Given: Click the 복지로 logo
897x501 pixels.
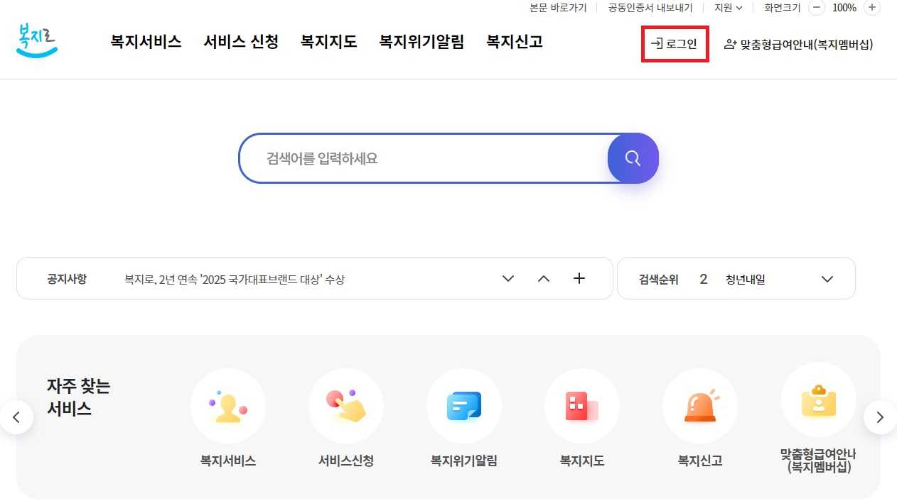Looking at the screenshot, I should (x=36, y=41).
